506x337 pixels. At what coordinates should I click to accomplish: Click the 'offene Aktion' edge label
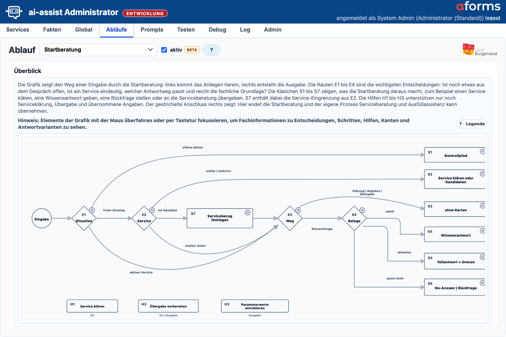pos(193,147)
